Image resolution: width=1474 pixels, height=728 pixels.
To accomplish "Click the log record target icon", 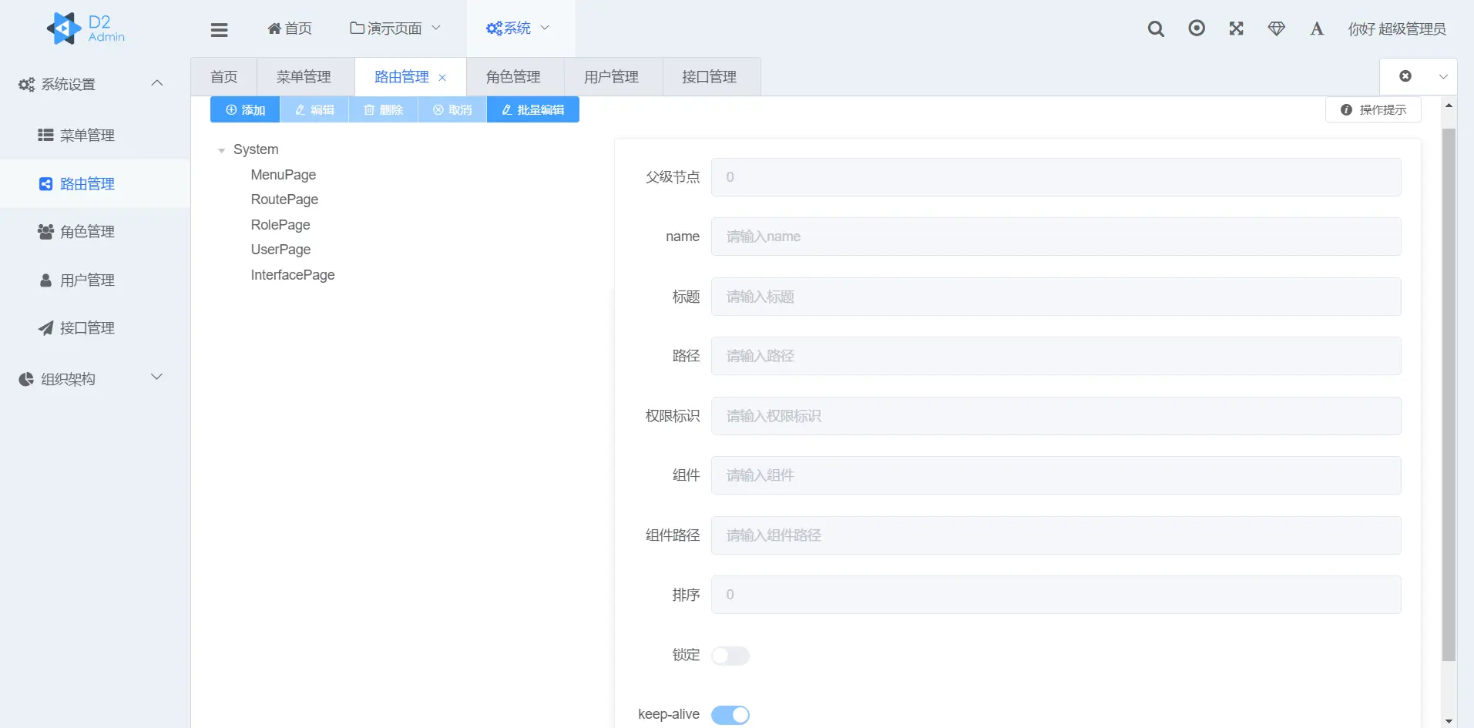I will coord(1197,29).
